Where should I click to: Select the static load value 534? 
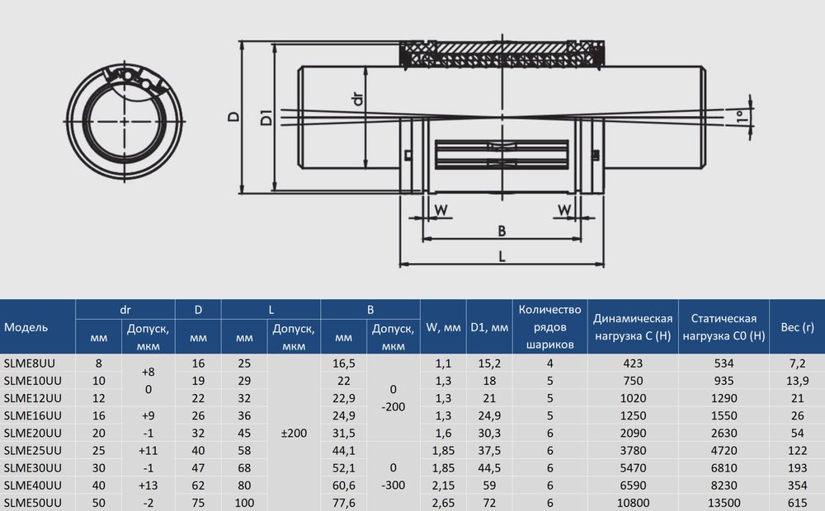724,363
